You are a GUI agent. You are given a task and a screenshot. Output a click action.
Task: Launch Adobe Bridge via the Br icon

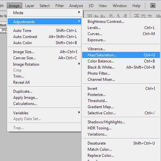(x=153, y=6)
